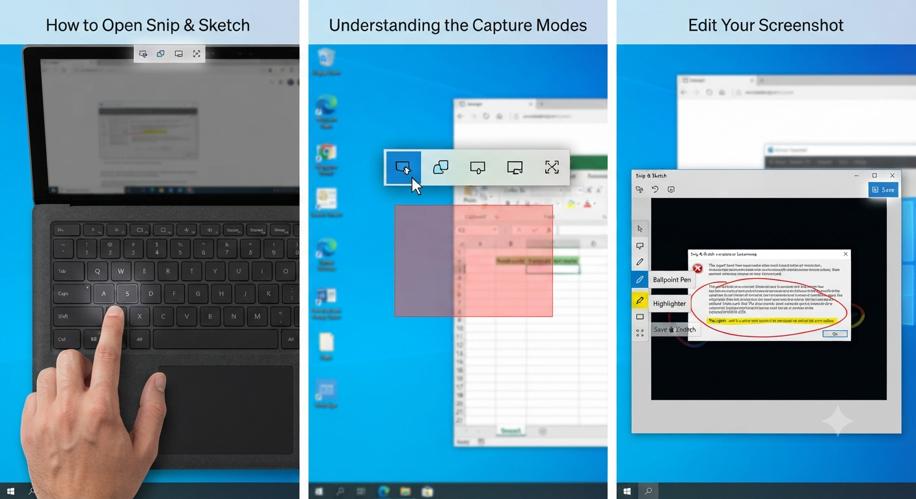Close the large capture toolbar with the corner-arrows icon
Viewport: 916px width, 499px height.
click(552, 168)
